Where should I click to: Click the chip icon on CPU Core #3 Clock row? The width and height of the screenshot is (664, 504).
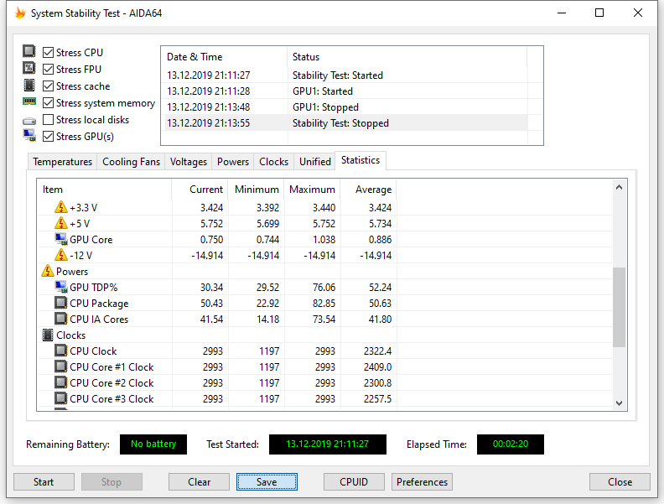(x=61, y=398)
